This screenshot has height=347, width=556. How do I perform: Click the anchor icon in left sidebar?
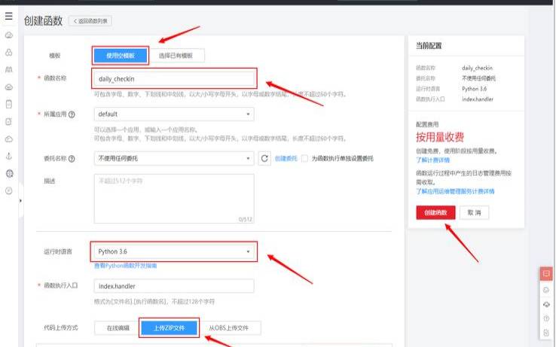8,156
